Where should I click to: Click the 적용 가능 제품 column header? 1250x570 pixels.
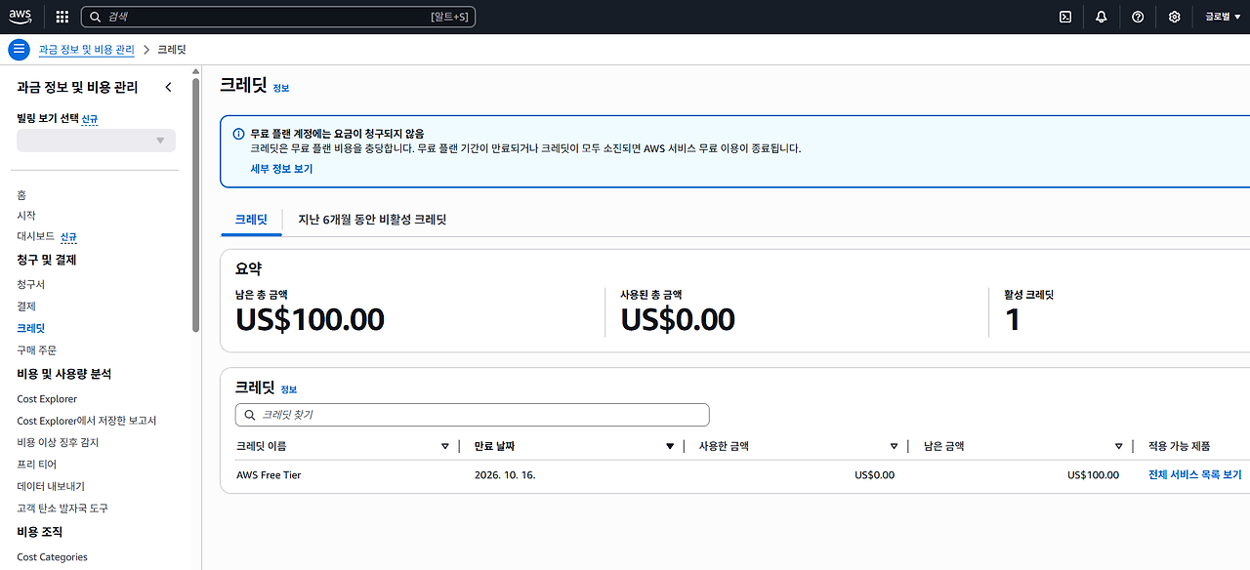point(1179,446)
